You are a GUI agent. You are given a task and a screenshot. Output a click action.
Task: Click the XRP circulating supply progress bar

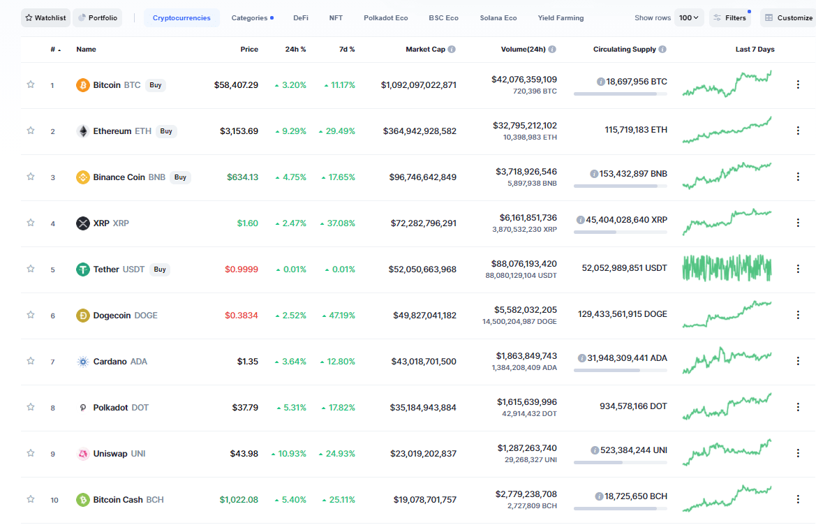(621, 232)
